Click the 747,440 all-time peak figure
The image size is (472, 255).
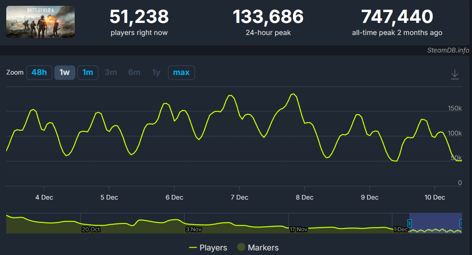(x=397, y=16)
